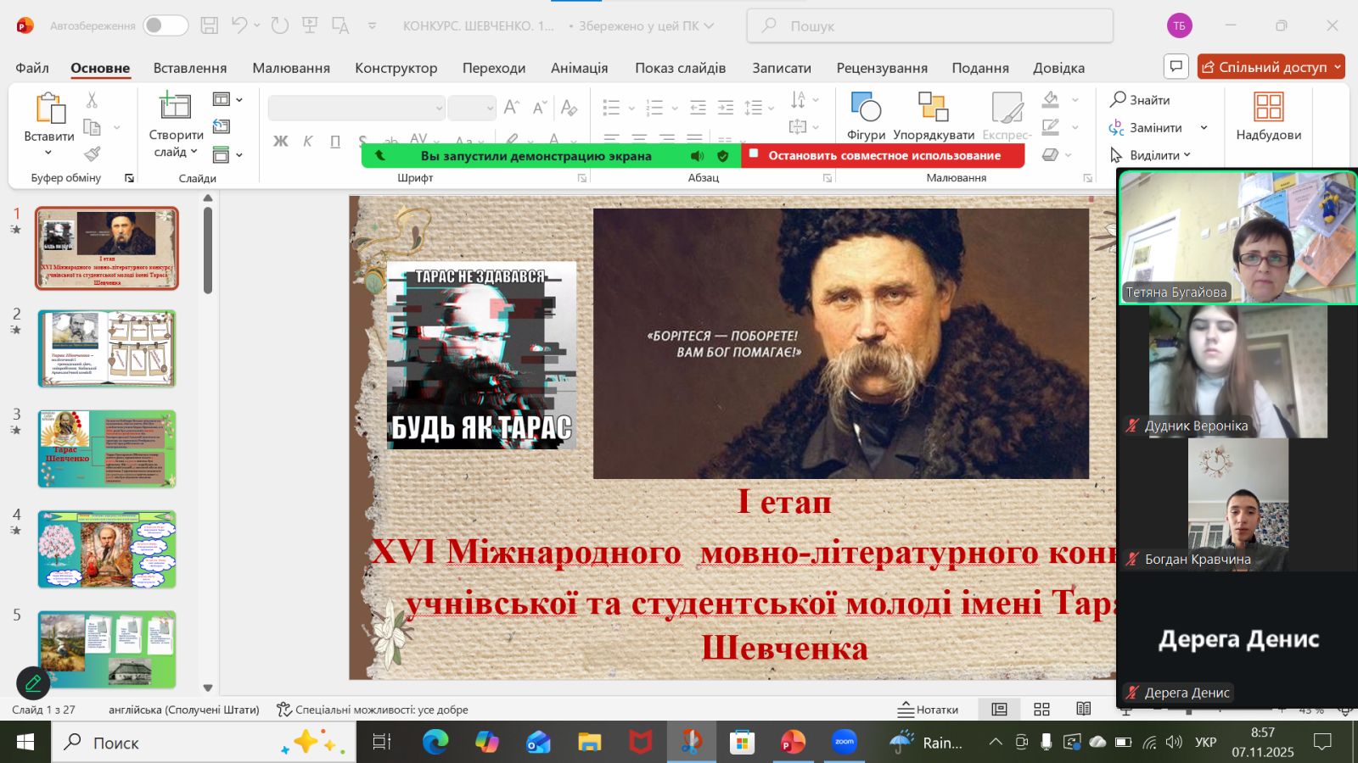Screen dimensions: 1358x763
Task: Open the Animation (Анімація) tab
Action: (x=579, y=68)
